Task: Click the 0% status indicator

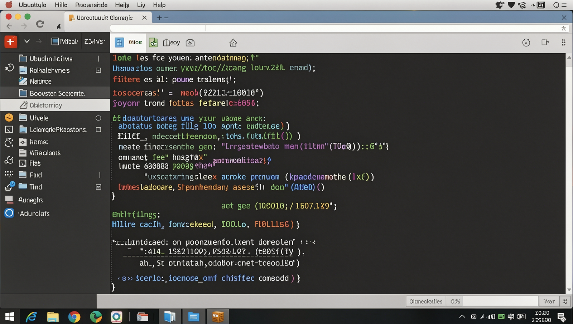Action: point(455,301)
